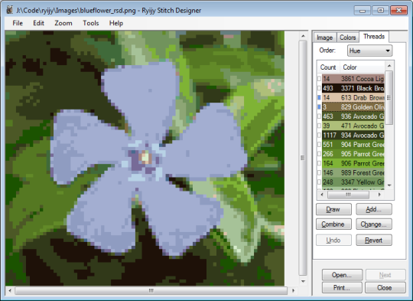The height and width of the screenshot is (301, 413).
Task: Switch to the Image tab
Action: pos(325,38)
